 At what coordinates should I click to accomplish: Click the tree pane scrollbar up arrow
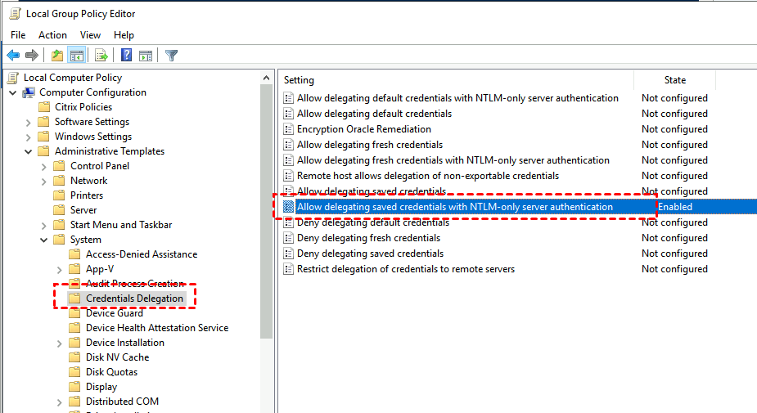[x=266, y=78]
